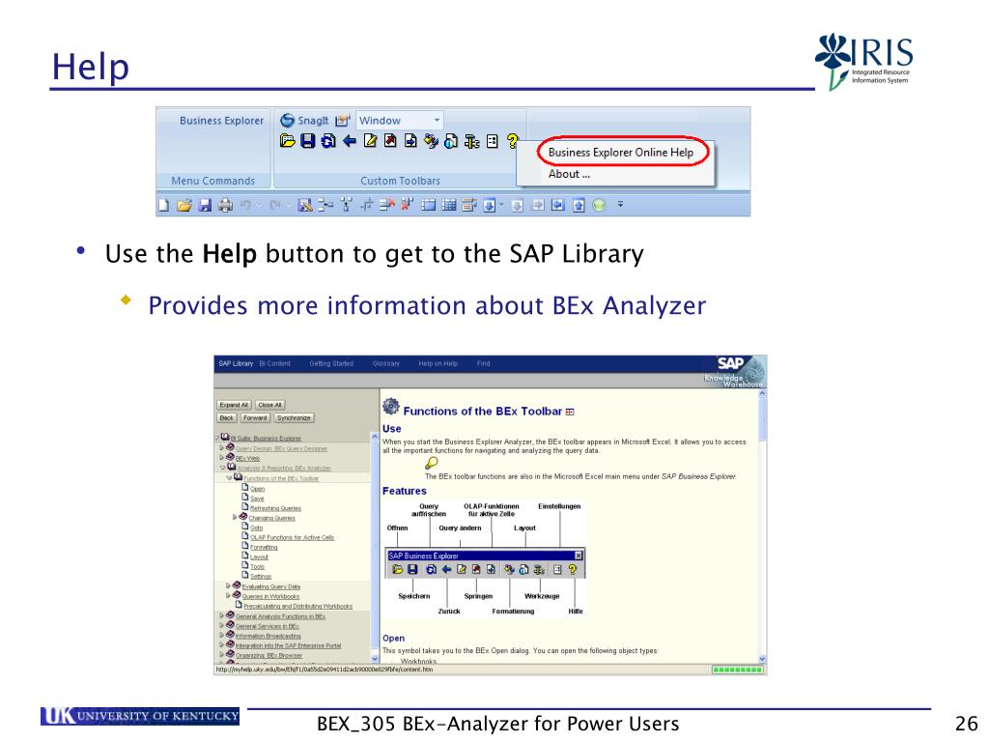The image size is (989, 742).
Task: Click Change Query pencil icon in Custom Toolbars
Action: (x=370, y=141)
